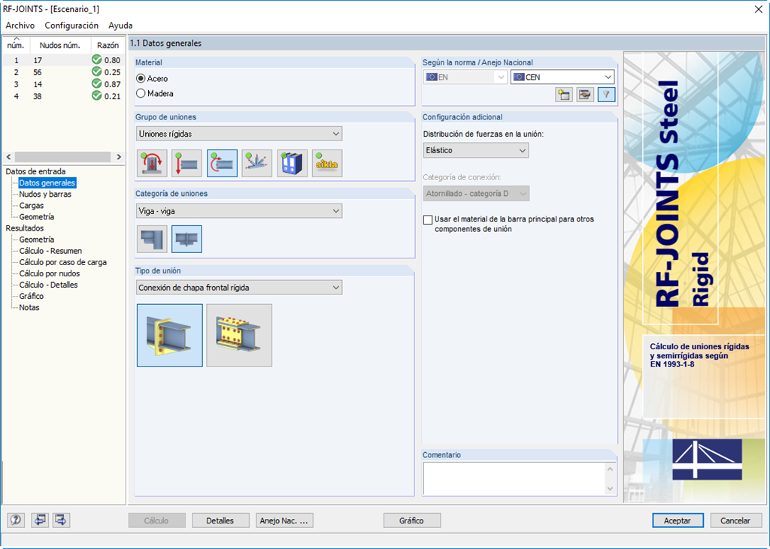Click inside the Comentario text field
The image size is (770, 549).
[514, 478]
